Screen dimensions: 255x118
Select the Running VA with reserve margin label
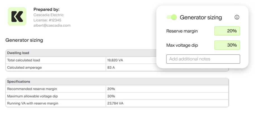pos(33,103)
